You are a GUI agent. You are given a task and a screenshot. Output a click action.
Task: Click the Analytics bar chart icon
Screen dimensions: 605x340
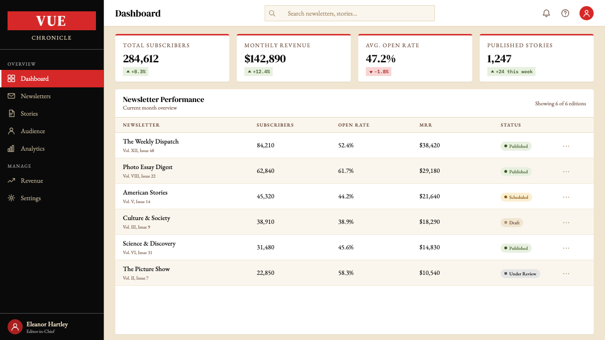click(x=11, y=148)
